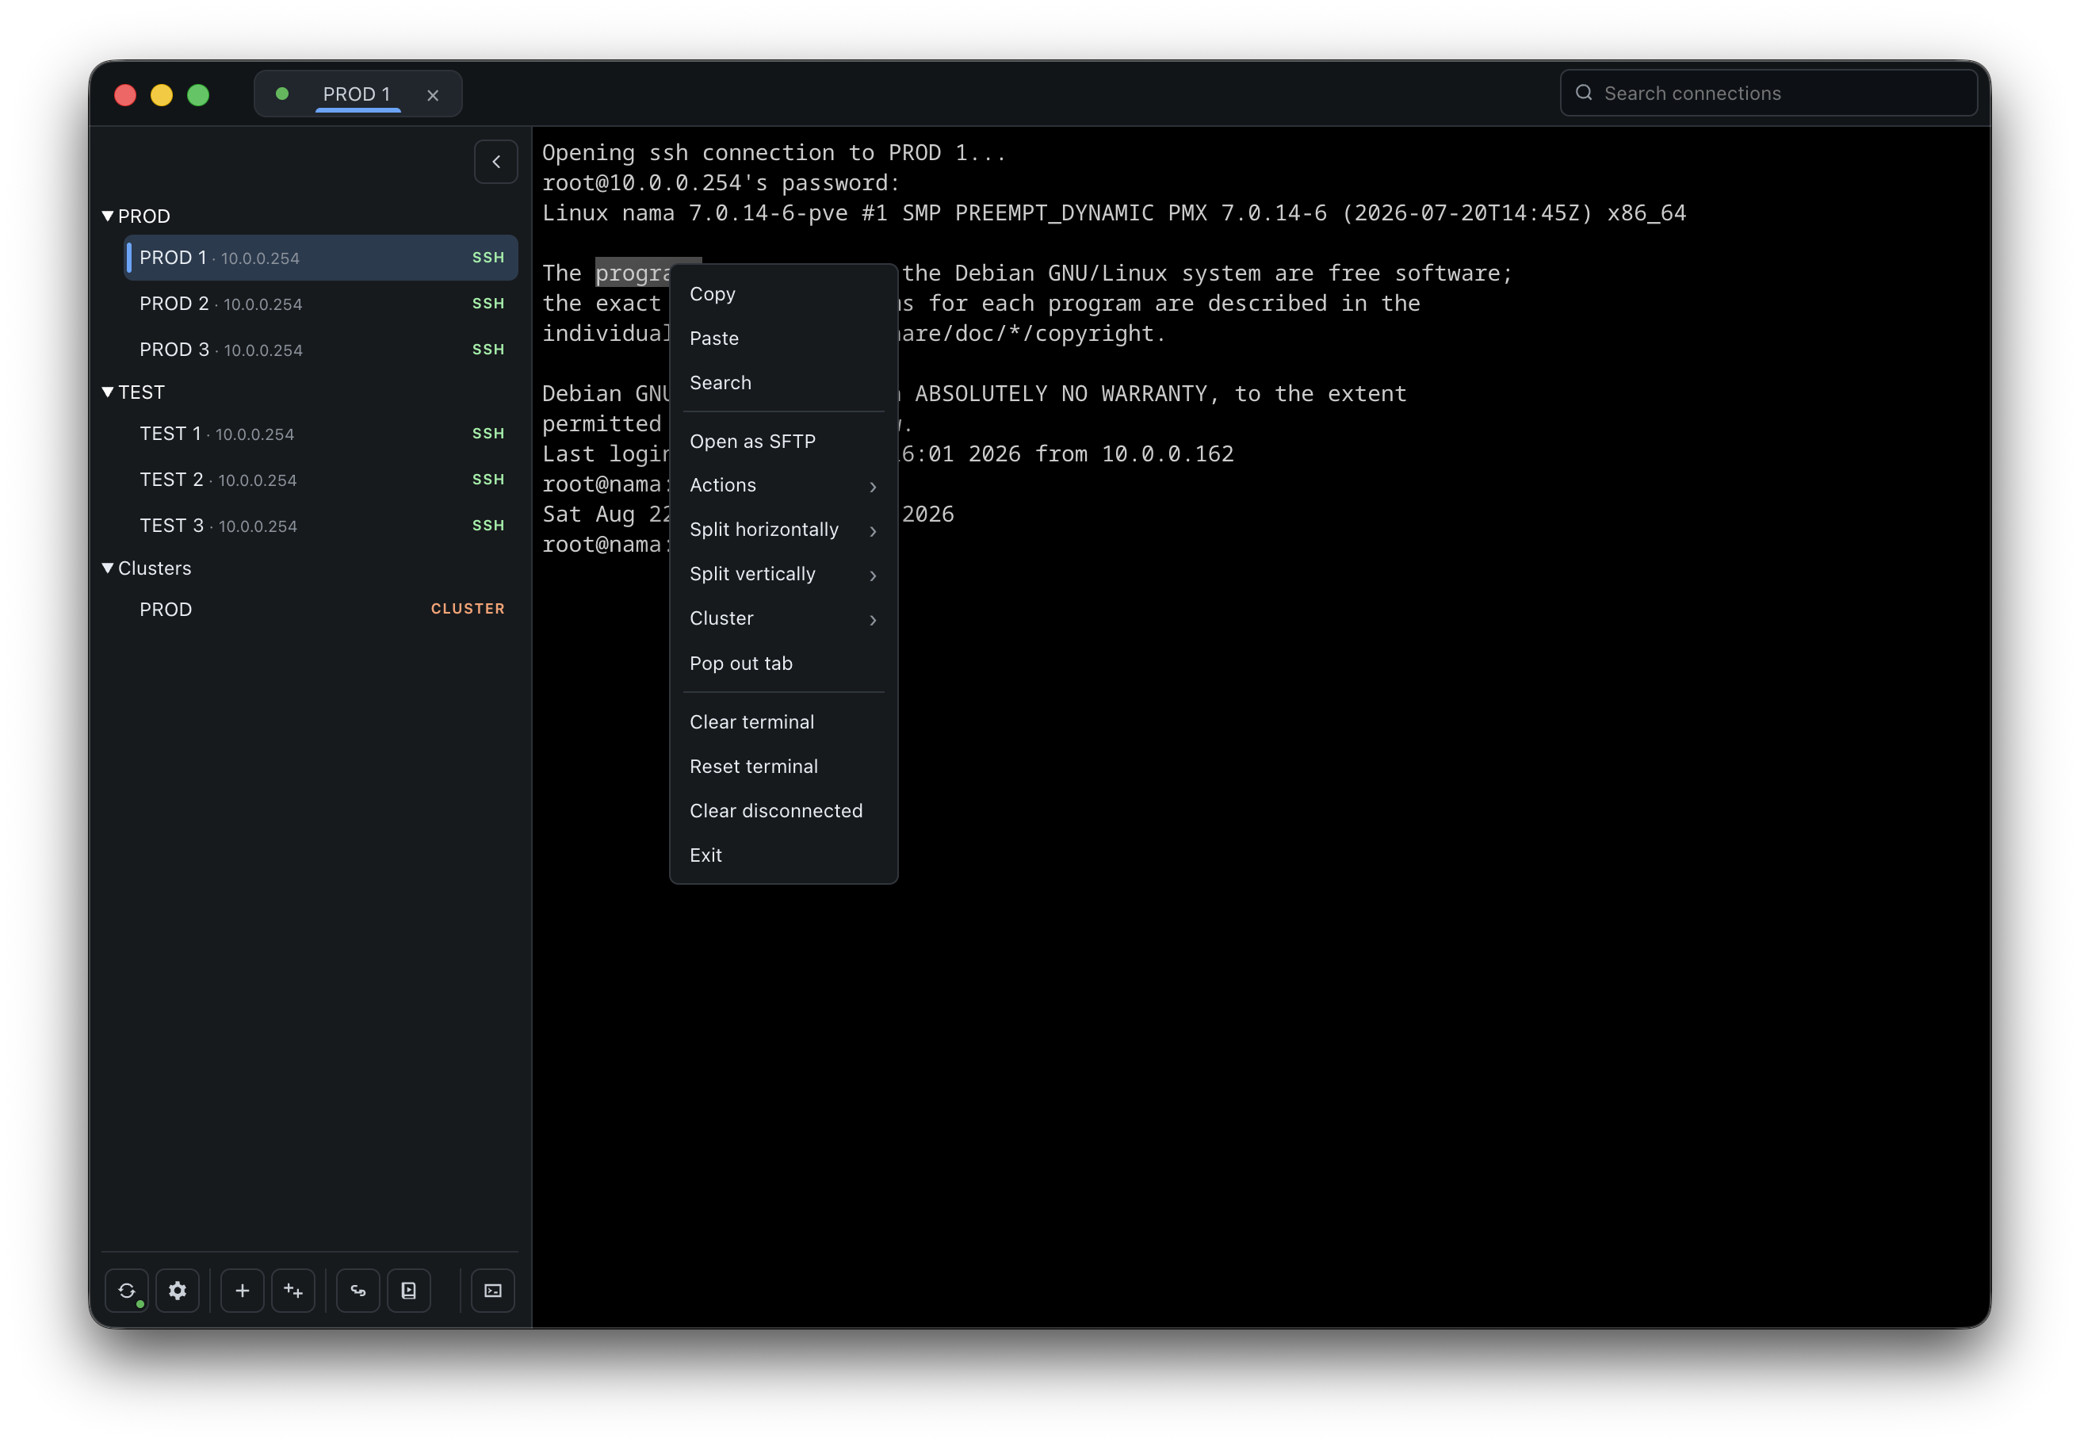
Task: Click the single plus add-connection icon
Action: coord(242,1290)
